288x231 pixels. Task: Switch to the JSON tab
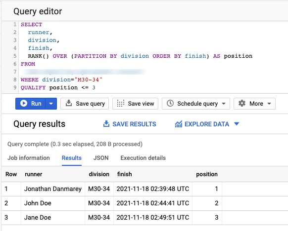101,158
